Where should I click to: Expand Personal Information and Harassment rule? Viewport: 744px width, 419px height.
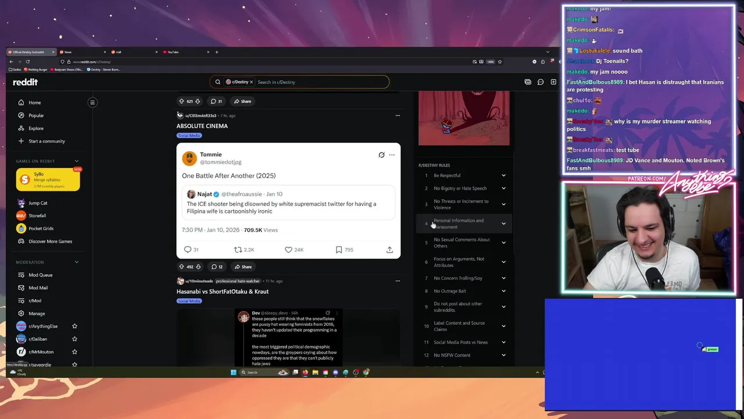[x=503, y=223]
